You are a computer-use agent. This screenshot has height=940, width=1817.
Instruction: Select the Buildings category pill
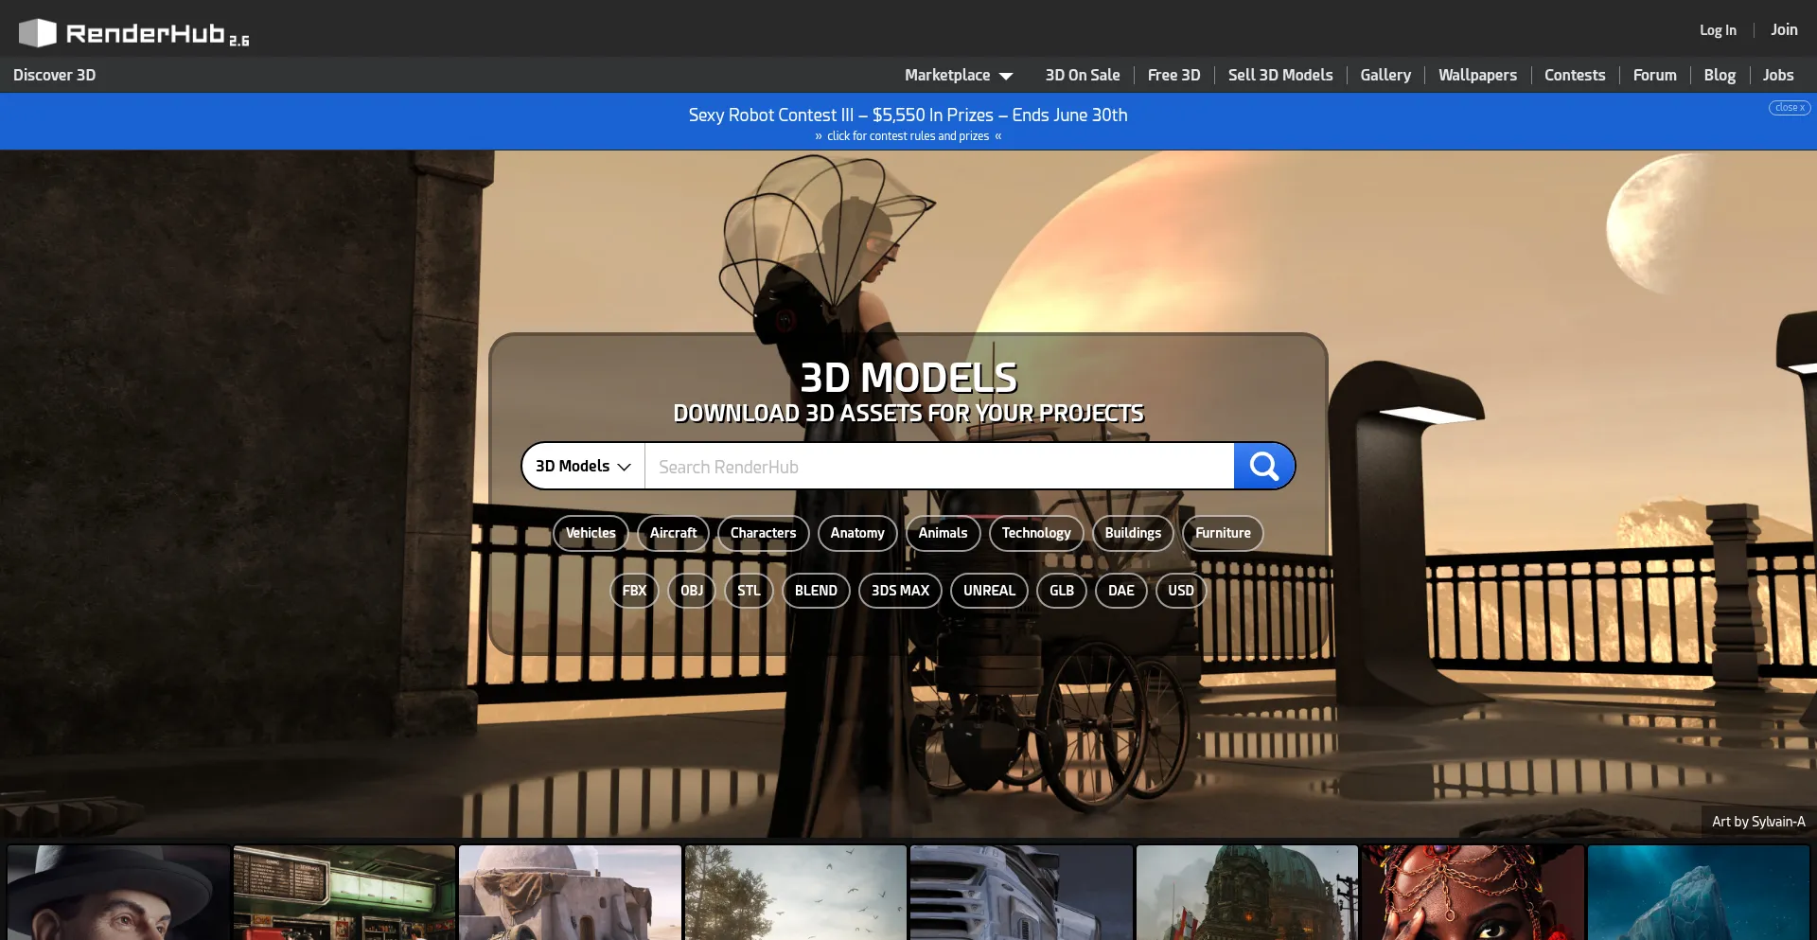1133,533
